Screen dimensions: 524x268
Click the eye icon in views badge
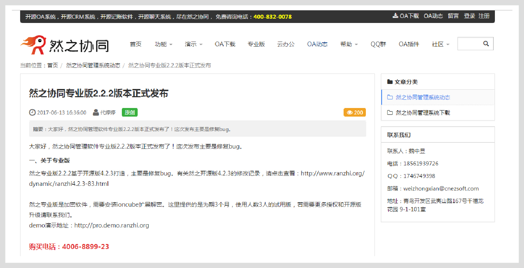tap(349, 113)
